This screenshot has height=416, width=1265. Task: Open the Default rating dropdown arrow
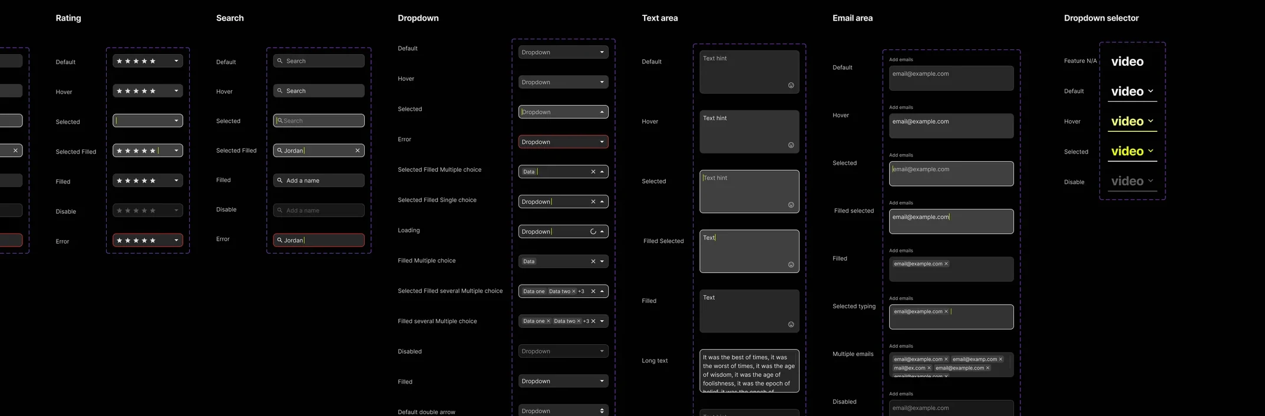coord(176,61)
